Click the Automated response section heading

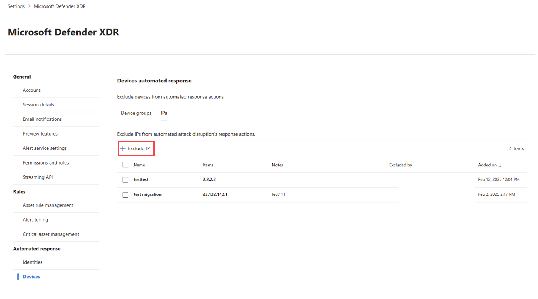point(37,249)
